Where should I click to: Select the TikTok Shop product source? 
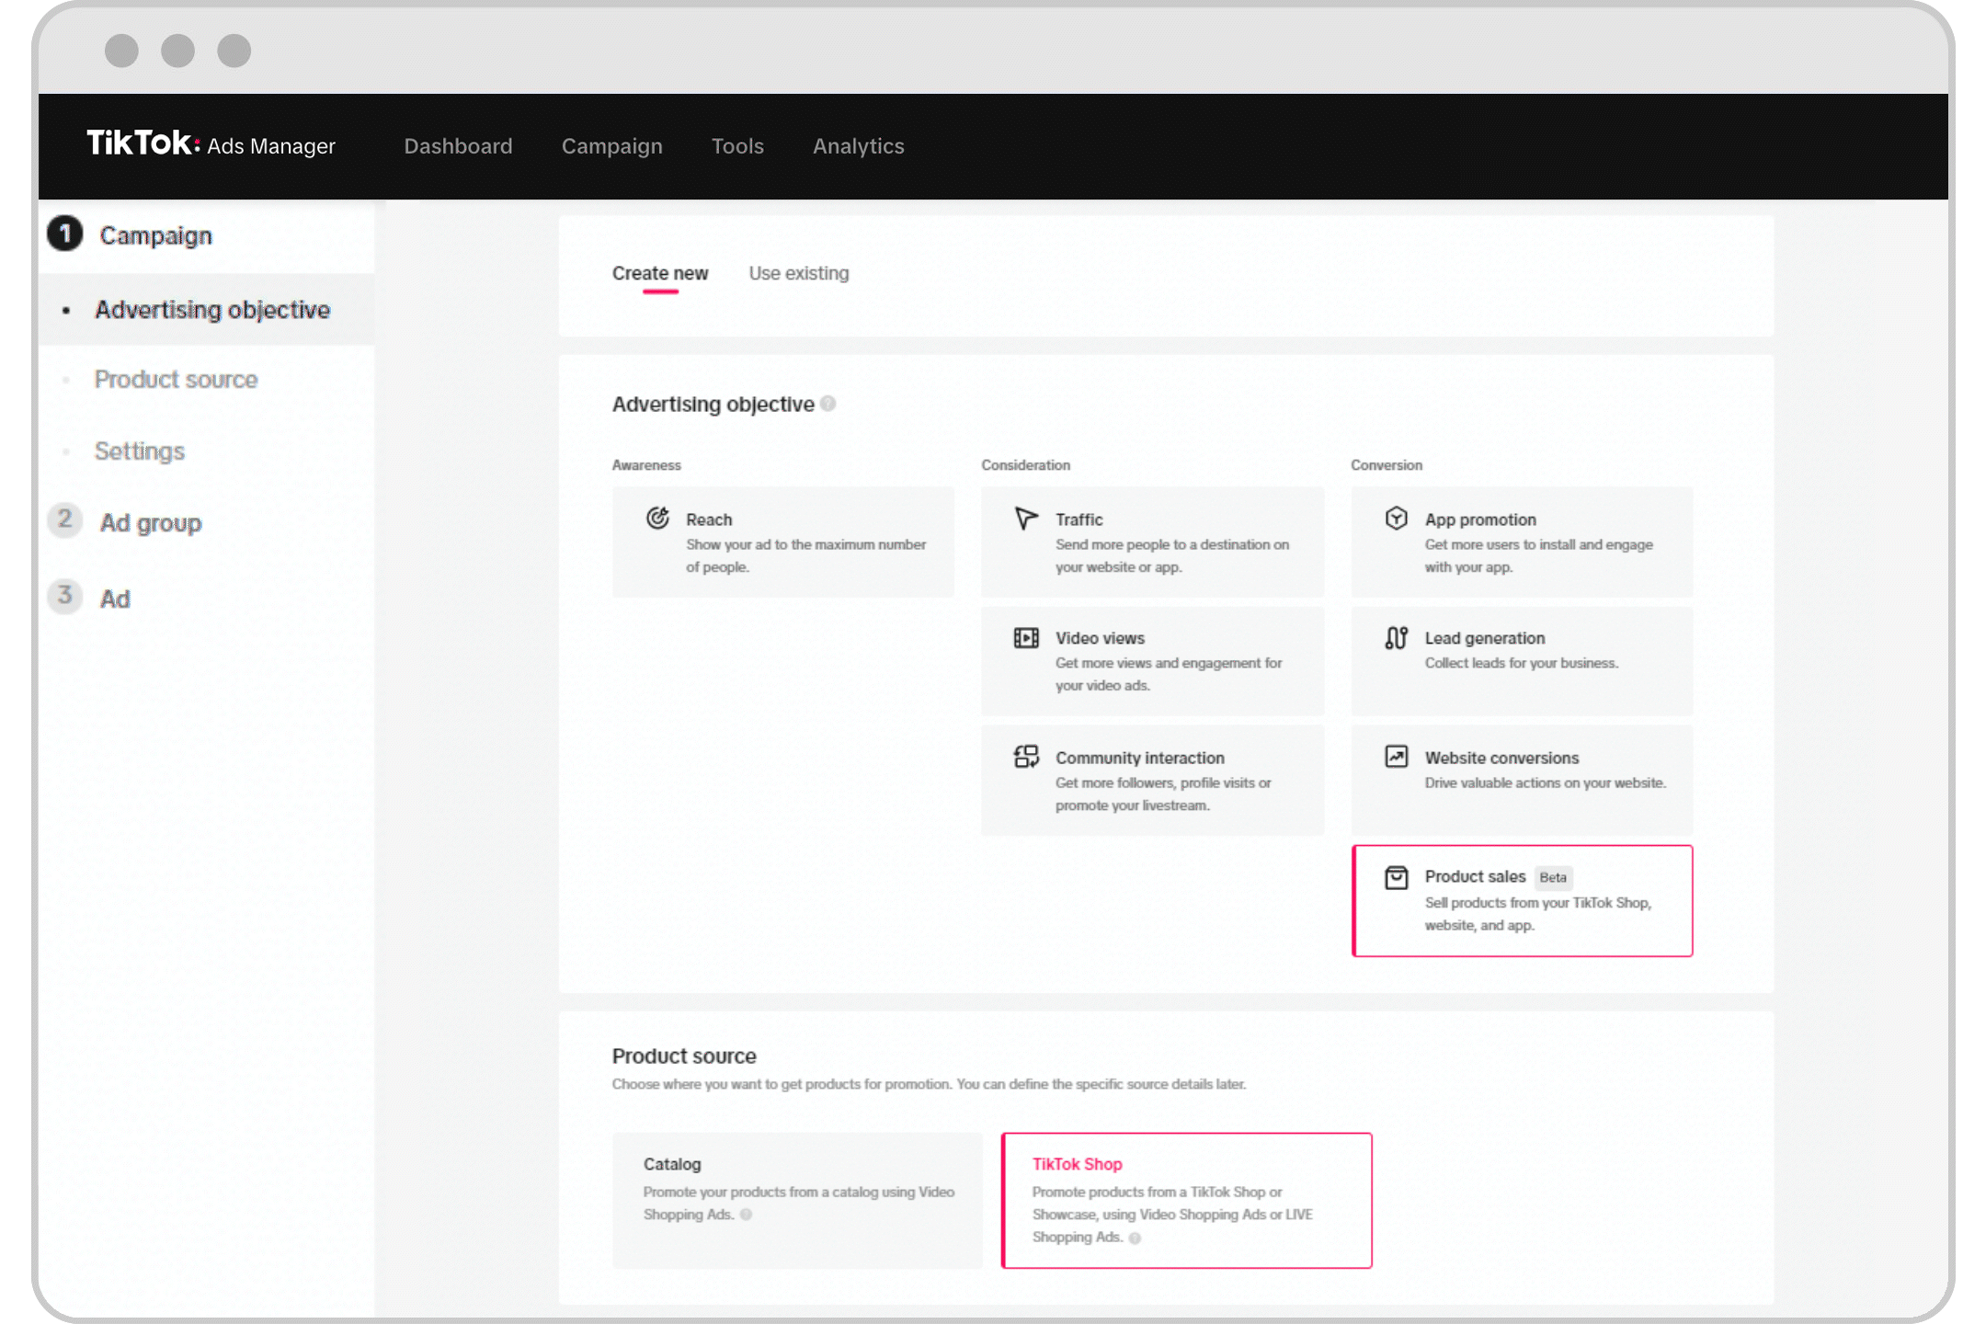pos(1186,1200)
